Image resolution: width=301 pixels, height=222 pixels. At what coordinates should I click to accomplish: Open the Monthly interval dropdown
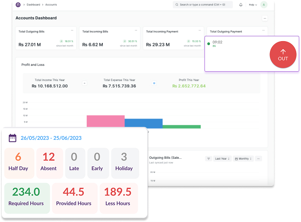[243, 159]
